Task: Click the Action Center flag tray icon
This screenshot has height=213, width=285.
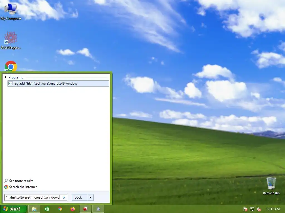Action: 245,209
